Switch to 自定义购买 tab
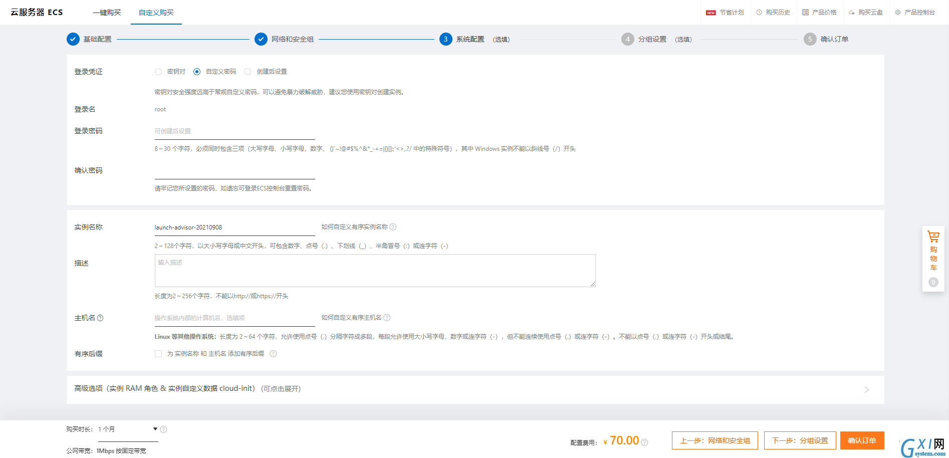This screenshot has height=458, width=949. (156, 13)
